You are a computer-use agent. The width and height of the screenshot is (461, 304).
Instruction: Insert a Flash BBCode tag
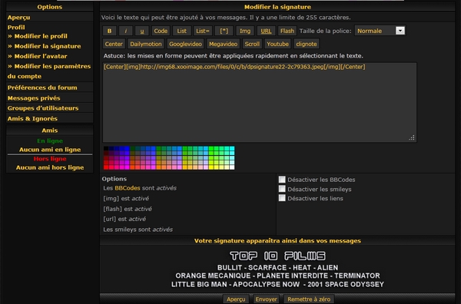pyautogui.click(x=287, y=31)
